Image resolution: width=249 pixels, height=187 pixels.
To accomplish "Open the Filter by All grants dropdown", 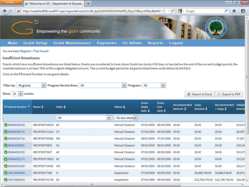I will pos(31,85).
